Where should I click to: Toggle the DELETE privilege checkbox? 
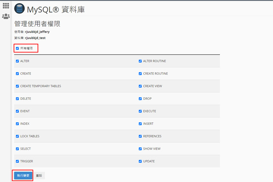(x=17, y=99)
